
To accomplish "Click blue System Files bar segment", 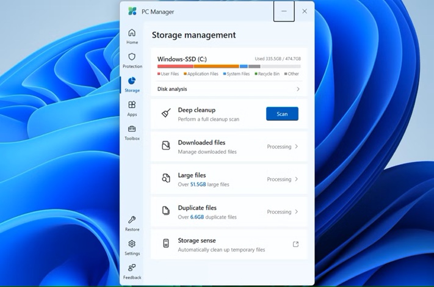I will pos(244,67).
